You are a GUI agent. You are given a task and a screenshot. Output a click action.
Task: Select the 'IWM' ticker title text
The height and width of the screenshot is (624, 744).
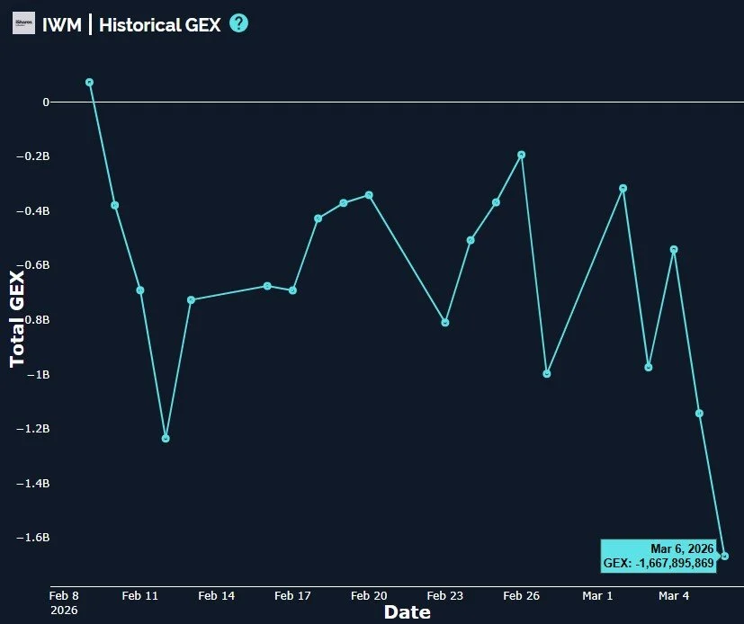click(62, 24)
